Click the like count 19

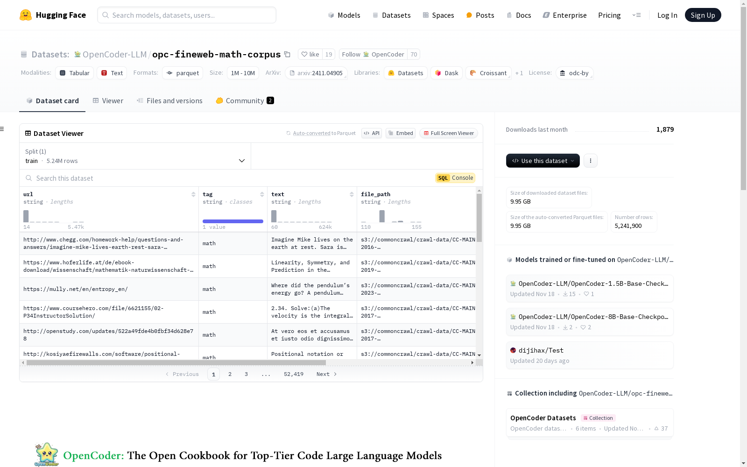329,55
